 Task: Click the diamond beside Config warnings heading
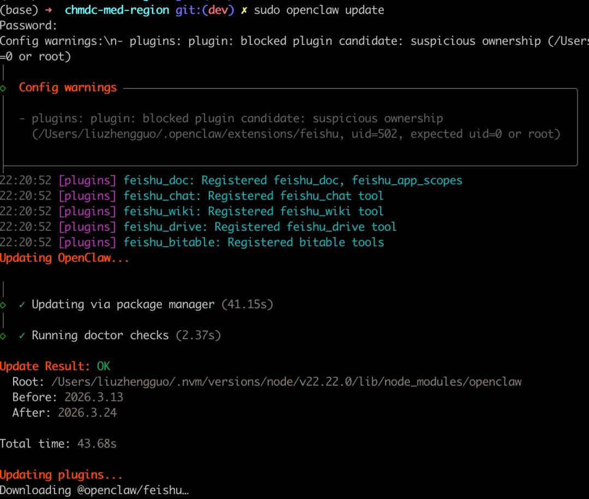click(3, 88)
